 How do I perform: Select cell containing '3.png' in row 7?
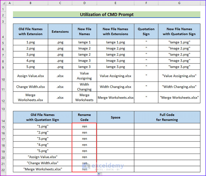pyautogui.click(x=31, y=54)
